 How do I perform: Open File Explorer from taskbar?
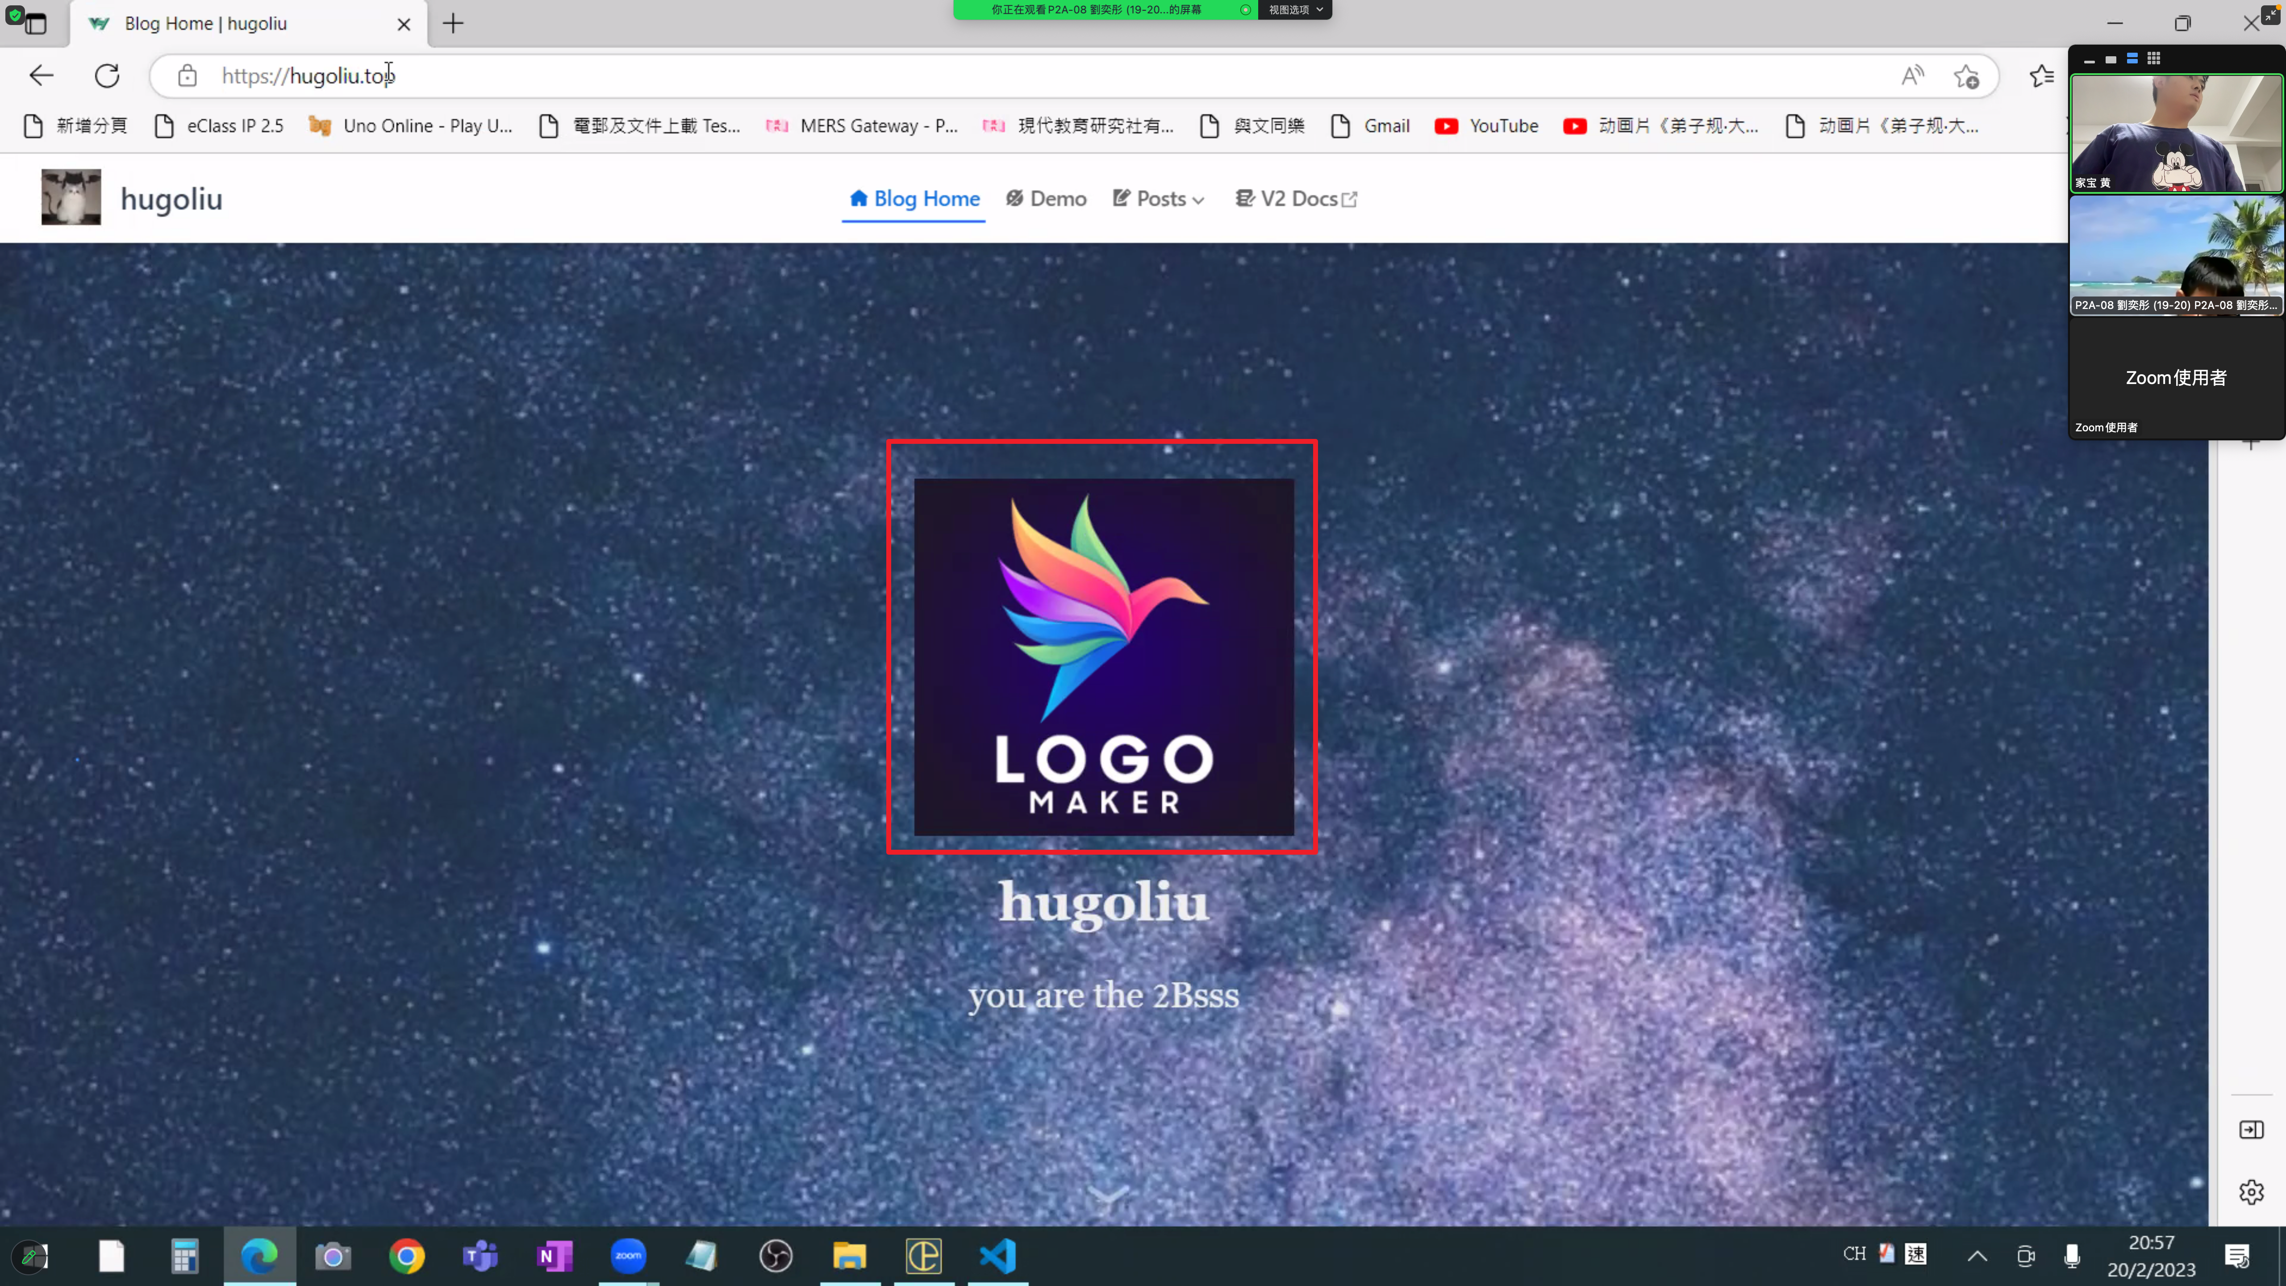click(x=849, y=1256)
